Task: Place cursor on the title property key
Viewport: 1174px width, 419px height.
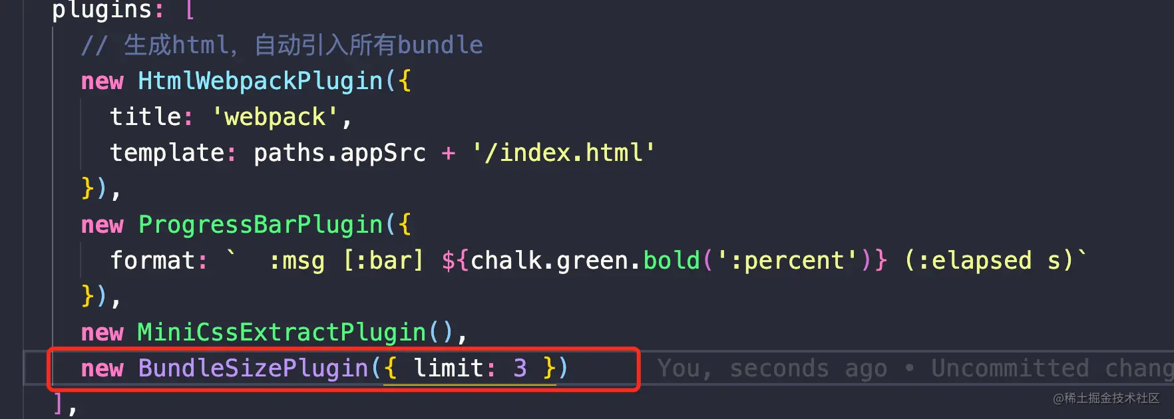Action: click(146, 117)
